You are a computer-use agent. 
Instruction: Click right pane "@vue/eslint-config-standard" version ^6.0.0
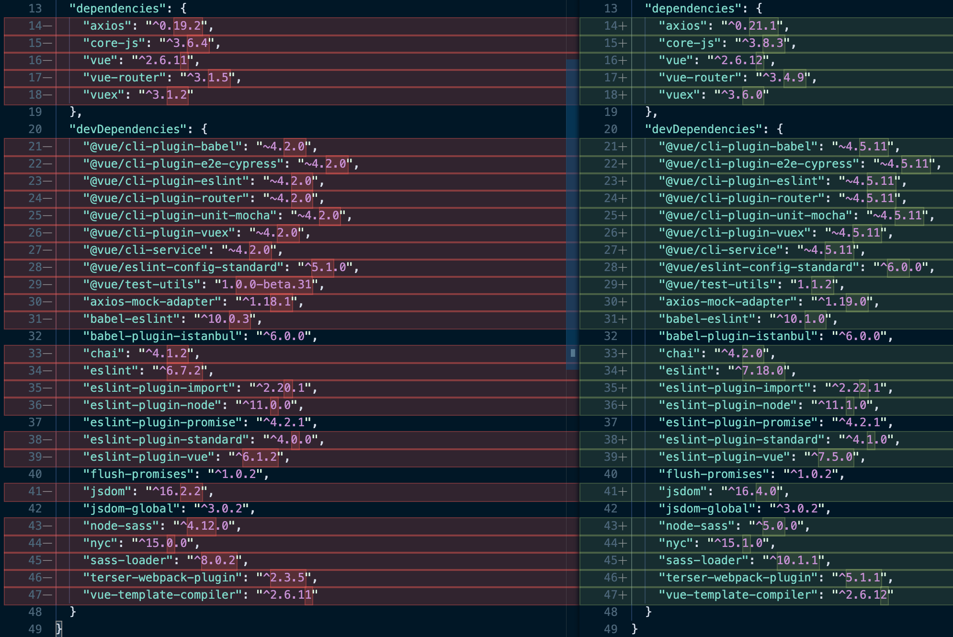point(900,267)
